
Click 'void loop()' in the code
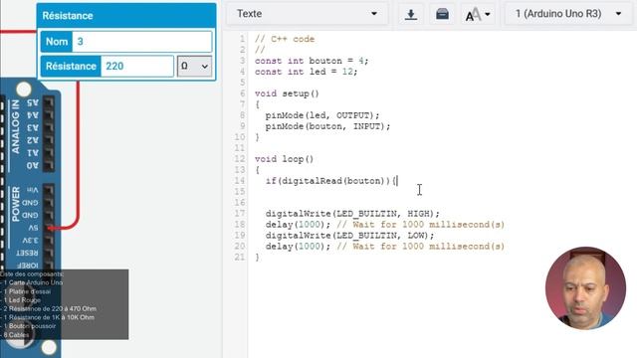[x=284, y=159]
